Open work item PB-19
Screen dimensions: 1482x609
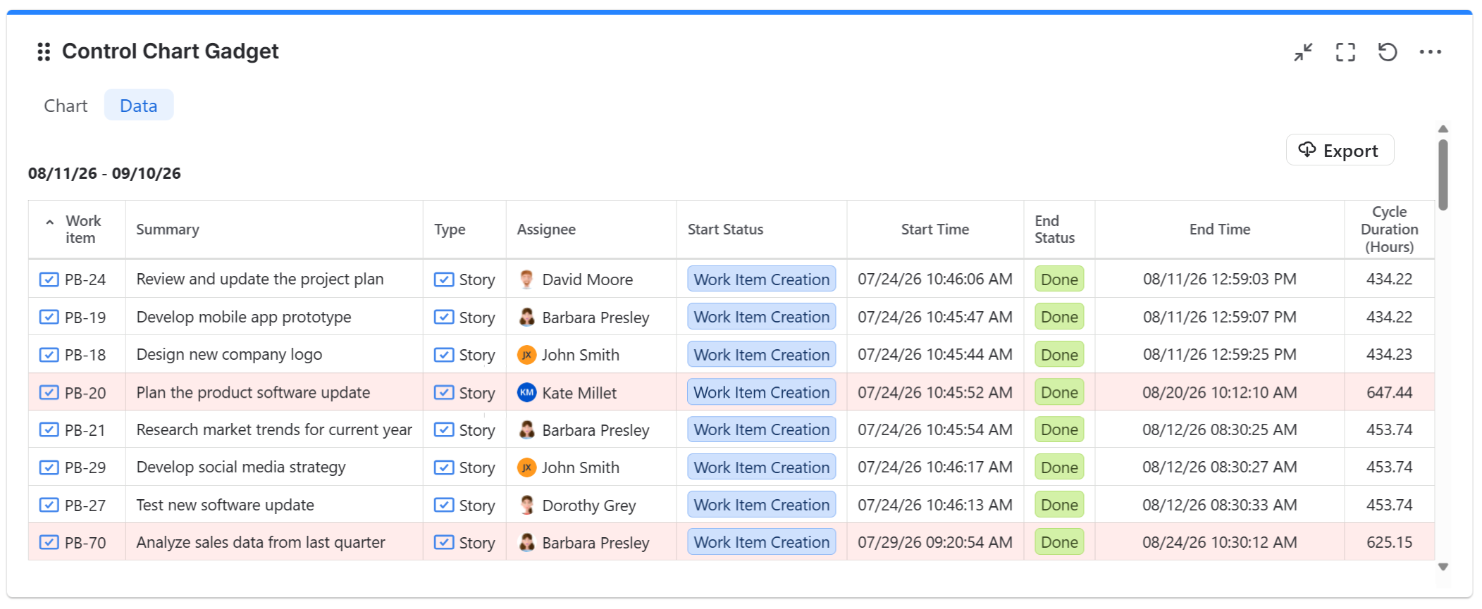pyautogui.click(x=85, y=318)
